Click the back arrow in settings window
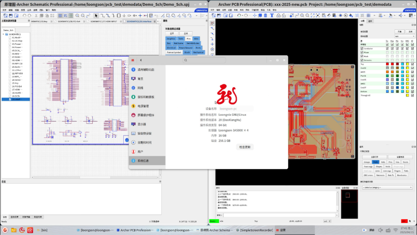The height and width of the screenshot is (235, 417). coord(141,60)
